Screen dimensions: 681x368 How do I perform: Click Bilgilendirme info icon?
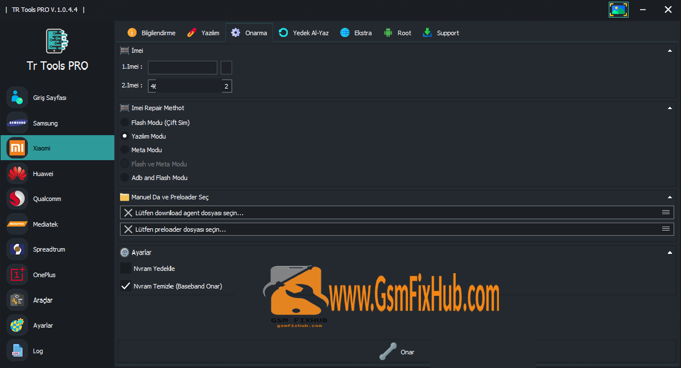(x=132, y=32)
